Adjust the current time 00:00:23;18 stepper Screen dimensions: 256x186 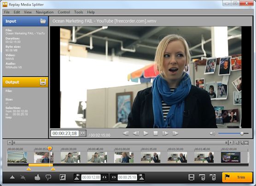82,133
